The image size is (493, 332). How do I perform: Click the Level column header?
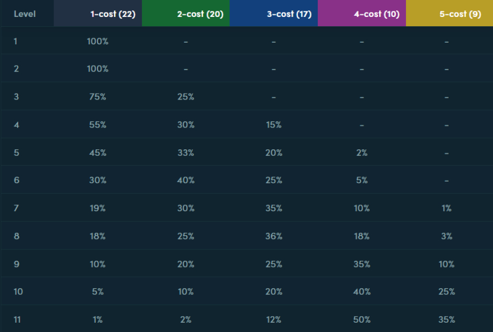pos(25,14)
